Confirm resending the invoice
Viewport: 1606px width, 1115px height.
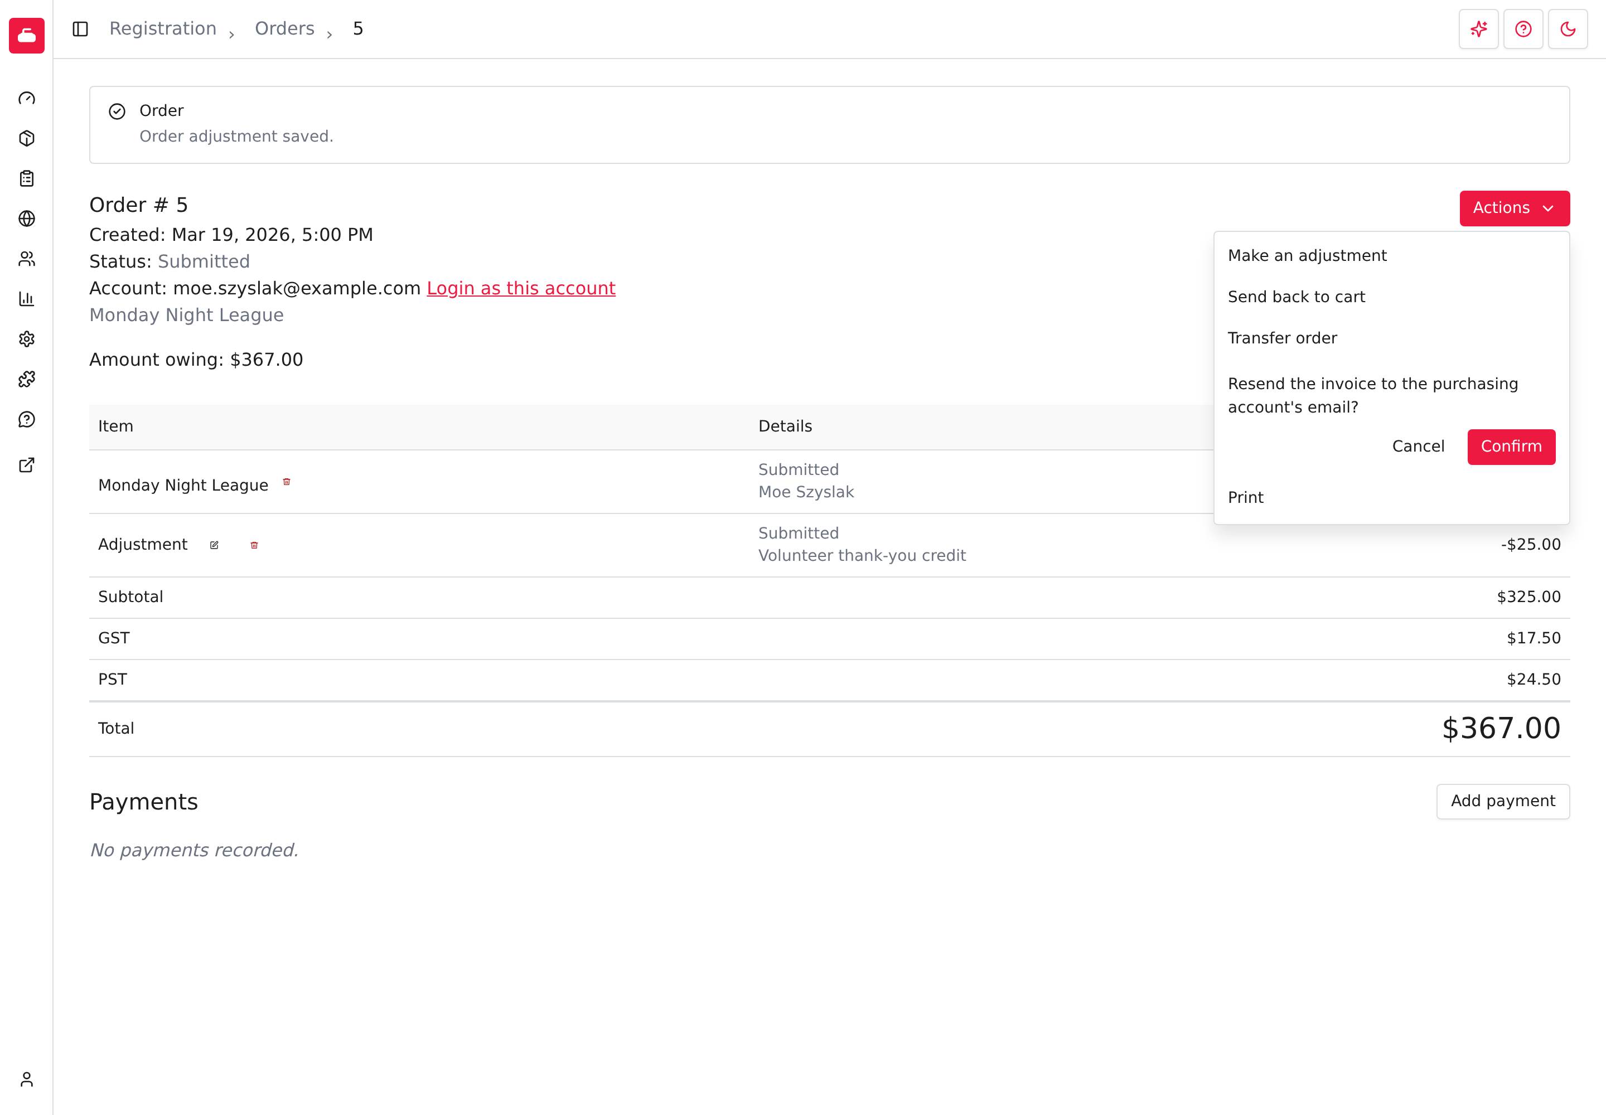click(x=1511, y=447)
